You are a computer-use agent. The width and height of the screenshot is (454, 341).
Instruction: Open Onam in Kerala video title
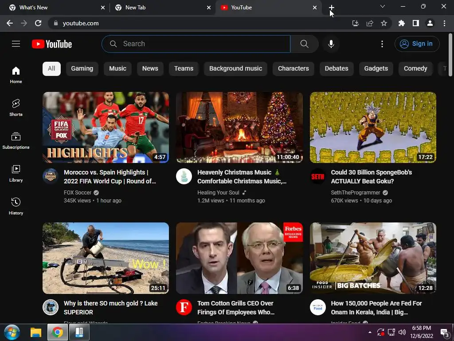tap(376, 308)
